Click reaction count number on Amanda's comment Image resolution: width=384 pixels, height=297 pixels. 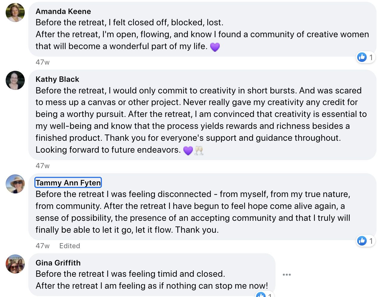[x=371, y=57]
